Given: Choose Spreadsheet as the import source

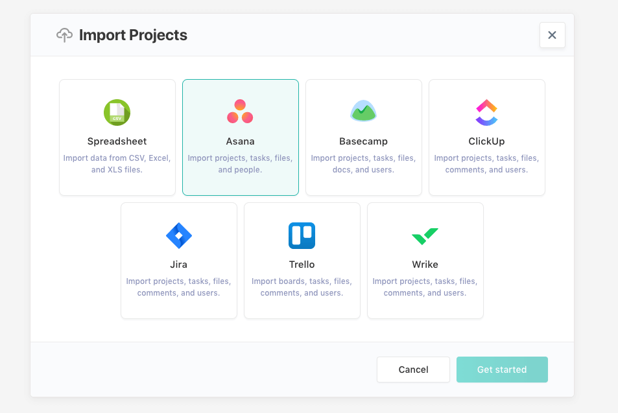Looking at the screenshot, I should pyautogui.click(x=117, y=137).
